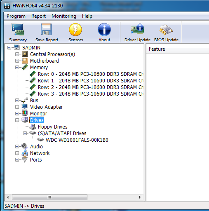Open the BIOS Update chip icon
This screenshot has width=209, height=211.
[x=166, y=30]
